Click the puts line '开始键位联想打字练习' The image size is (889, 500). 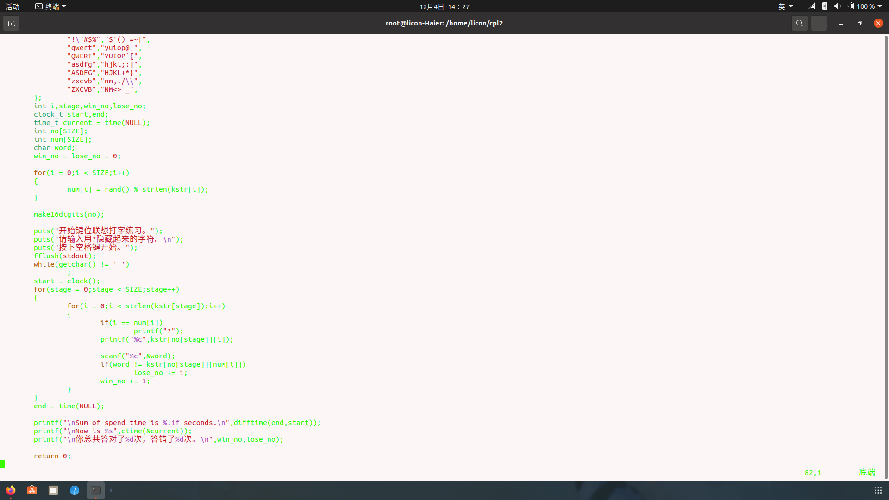pyautogui.click(x=98, y=231)
